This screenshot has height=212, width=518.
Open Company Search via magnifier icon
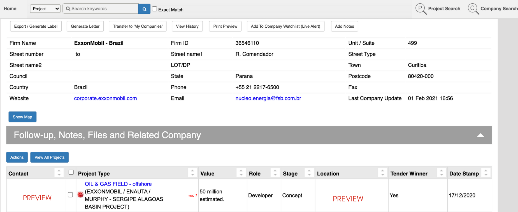pyautogui.click(x=473, y=9)
